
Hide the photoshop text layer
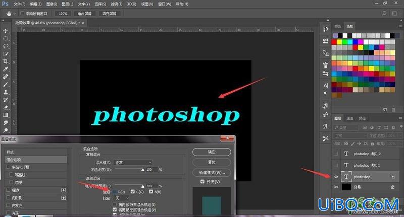(336, 177)
